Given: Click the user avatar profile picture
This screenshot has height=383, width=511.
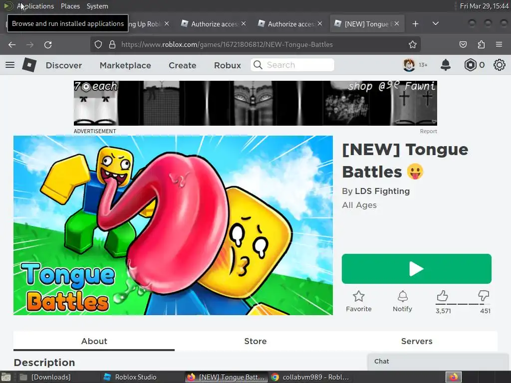Looking at the screenshot, I should point(409,65).
